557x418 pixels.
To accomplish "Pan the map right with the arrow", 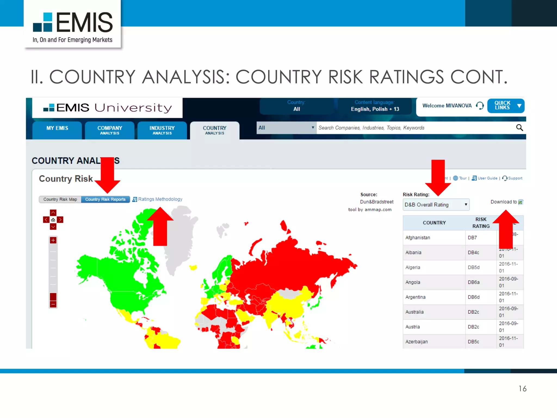I will click(x=60, y=220).
